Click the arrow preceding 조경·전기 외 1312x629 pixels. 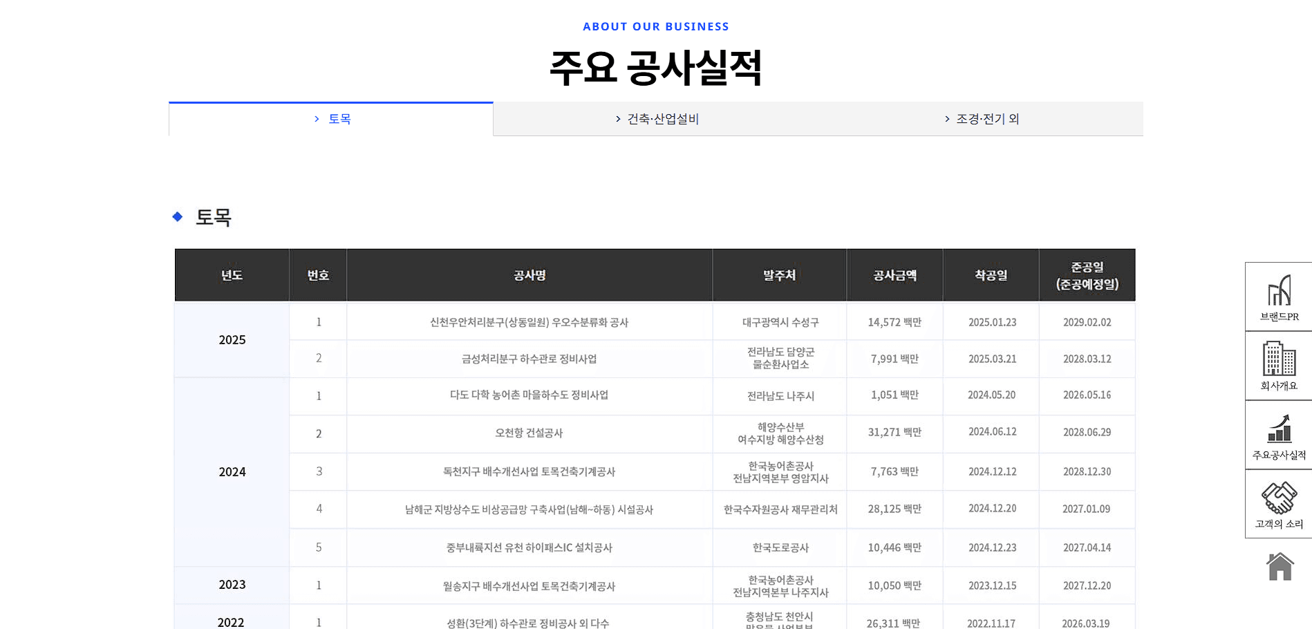click(x=946, y=118)
